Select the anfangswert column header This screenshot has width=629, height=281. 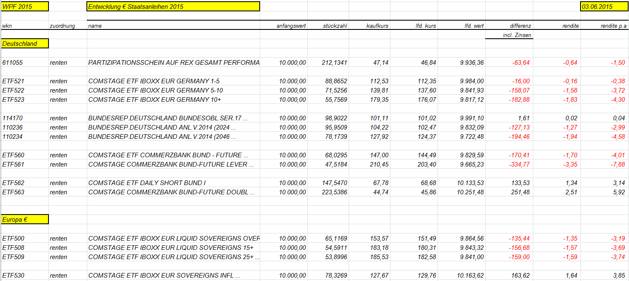point(284,26)
